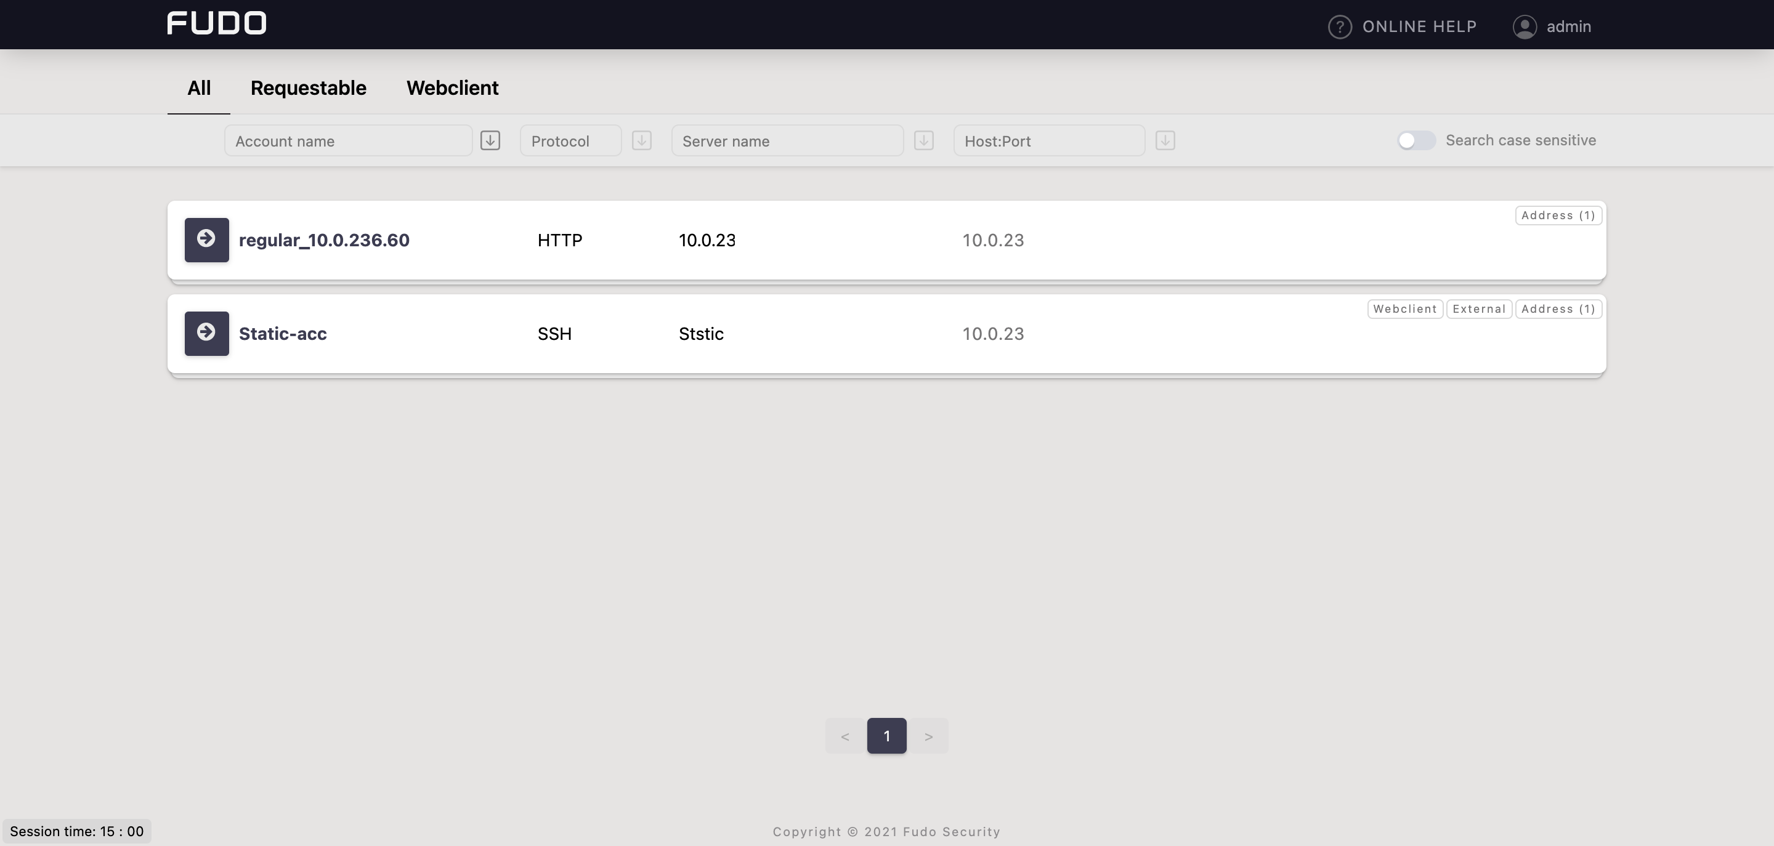The width and height of the screenshot is (1774, 846).
Task: Click sort arrow next to Account name
Action: click(490, 140)
